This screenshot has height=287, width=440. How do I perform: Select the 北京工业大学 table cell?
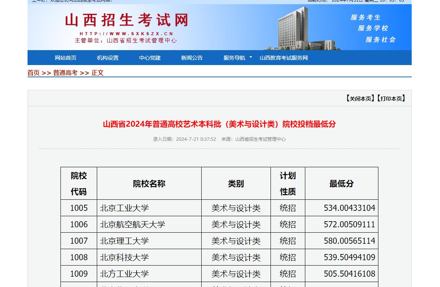coord(124,208)
